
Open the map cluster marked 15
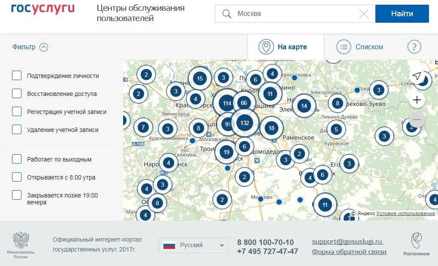200,78
